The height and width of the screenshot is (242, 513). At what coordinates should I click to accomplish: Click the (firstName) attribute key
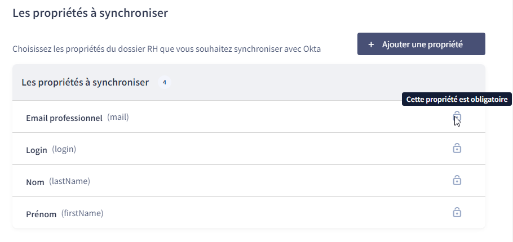[x=82, y=214]
